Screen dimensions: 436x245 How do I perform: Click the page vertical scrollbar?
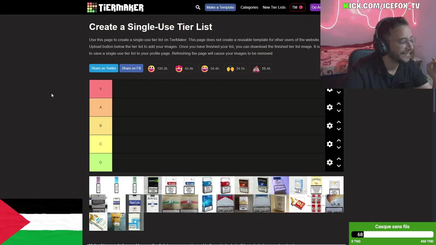pyautogui.click(x=435, y=100)
